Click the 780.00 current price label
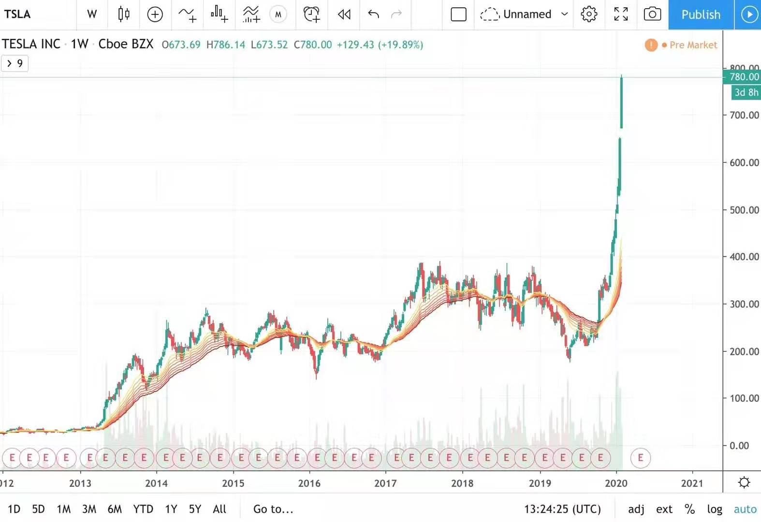 (x=742, y=76)
